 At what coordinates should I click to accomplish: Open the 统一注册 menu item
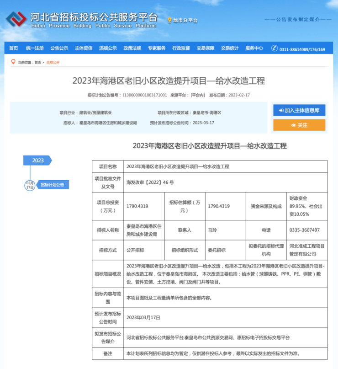tap(35, 48)
